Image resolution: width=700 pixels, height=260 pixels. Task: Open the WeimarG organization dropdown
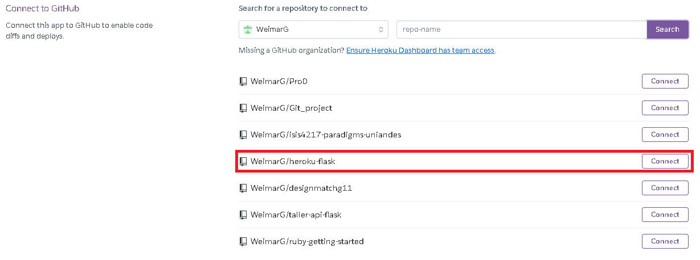(313, 30)
